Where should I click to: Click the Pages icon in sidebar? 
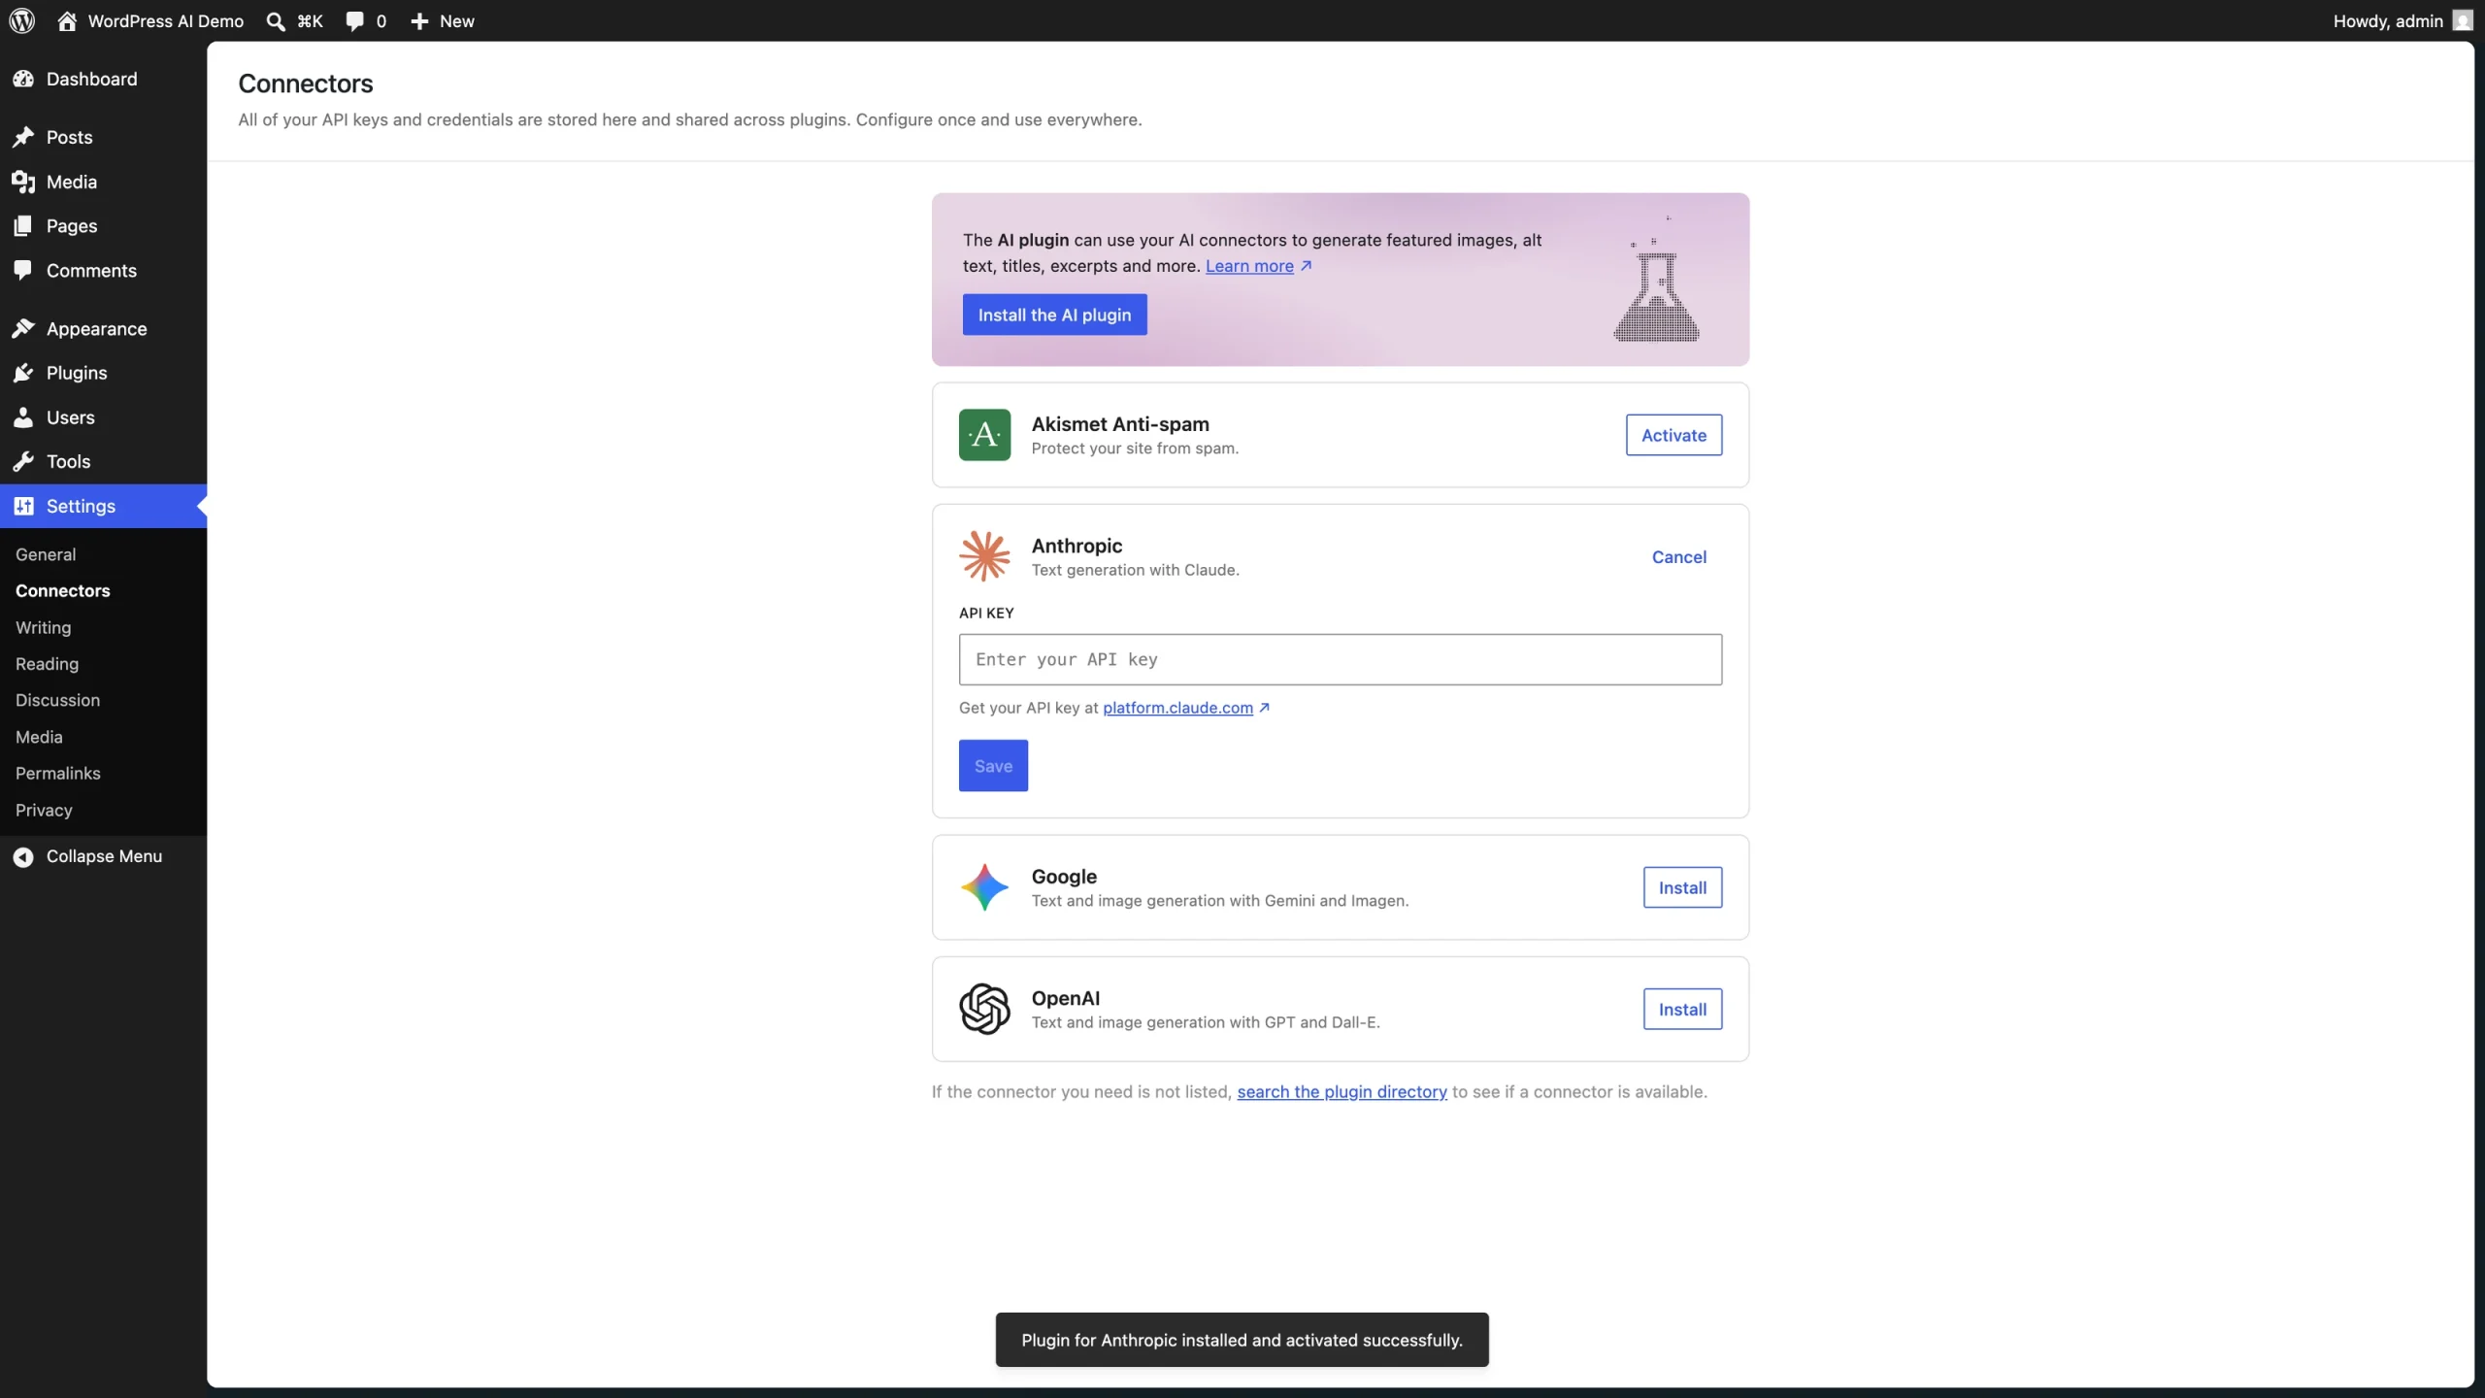coord(23,226)
